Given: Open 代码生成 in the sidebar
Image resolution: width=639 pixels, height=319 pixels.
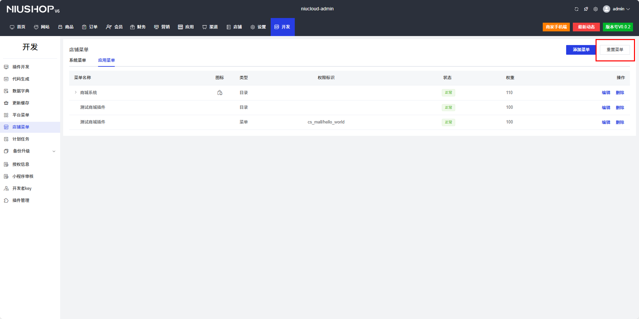Looking at the screenshot, I should (21, 79).
